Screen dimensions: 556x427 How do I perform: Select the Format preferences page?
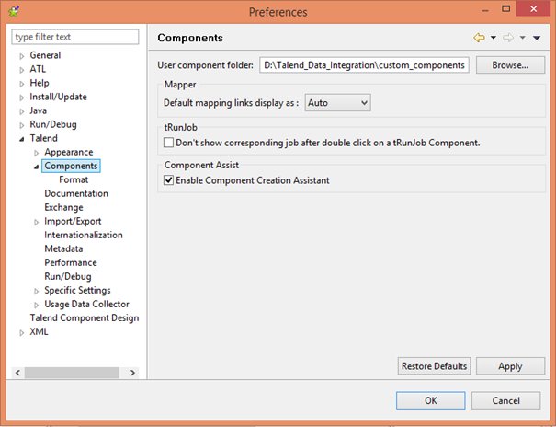point(74,179)
